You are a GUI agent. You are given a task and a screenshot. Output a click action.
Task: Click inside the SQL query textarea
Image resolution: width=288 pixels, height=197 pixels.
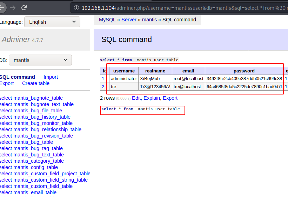coord(194,151)
